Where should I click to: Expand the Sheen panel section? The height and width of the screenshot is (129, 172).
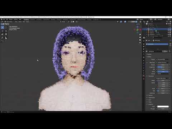tap(149, 102)
